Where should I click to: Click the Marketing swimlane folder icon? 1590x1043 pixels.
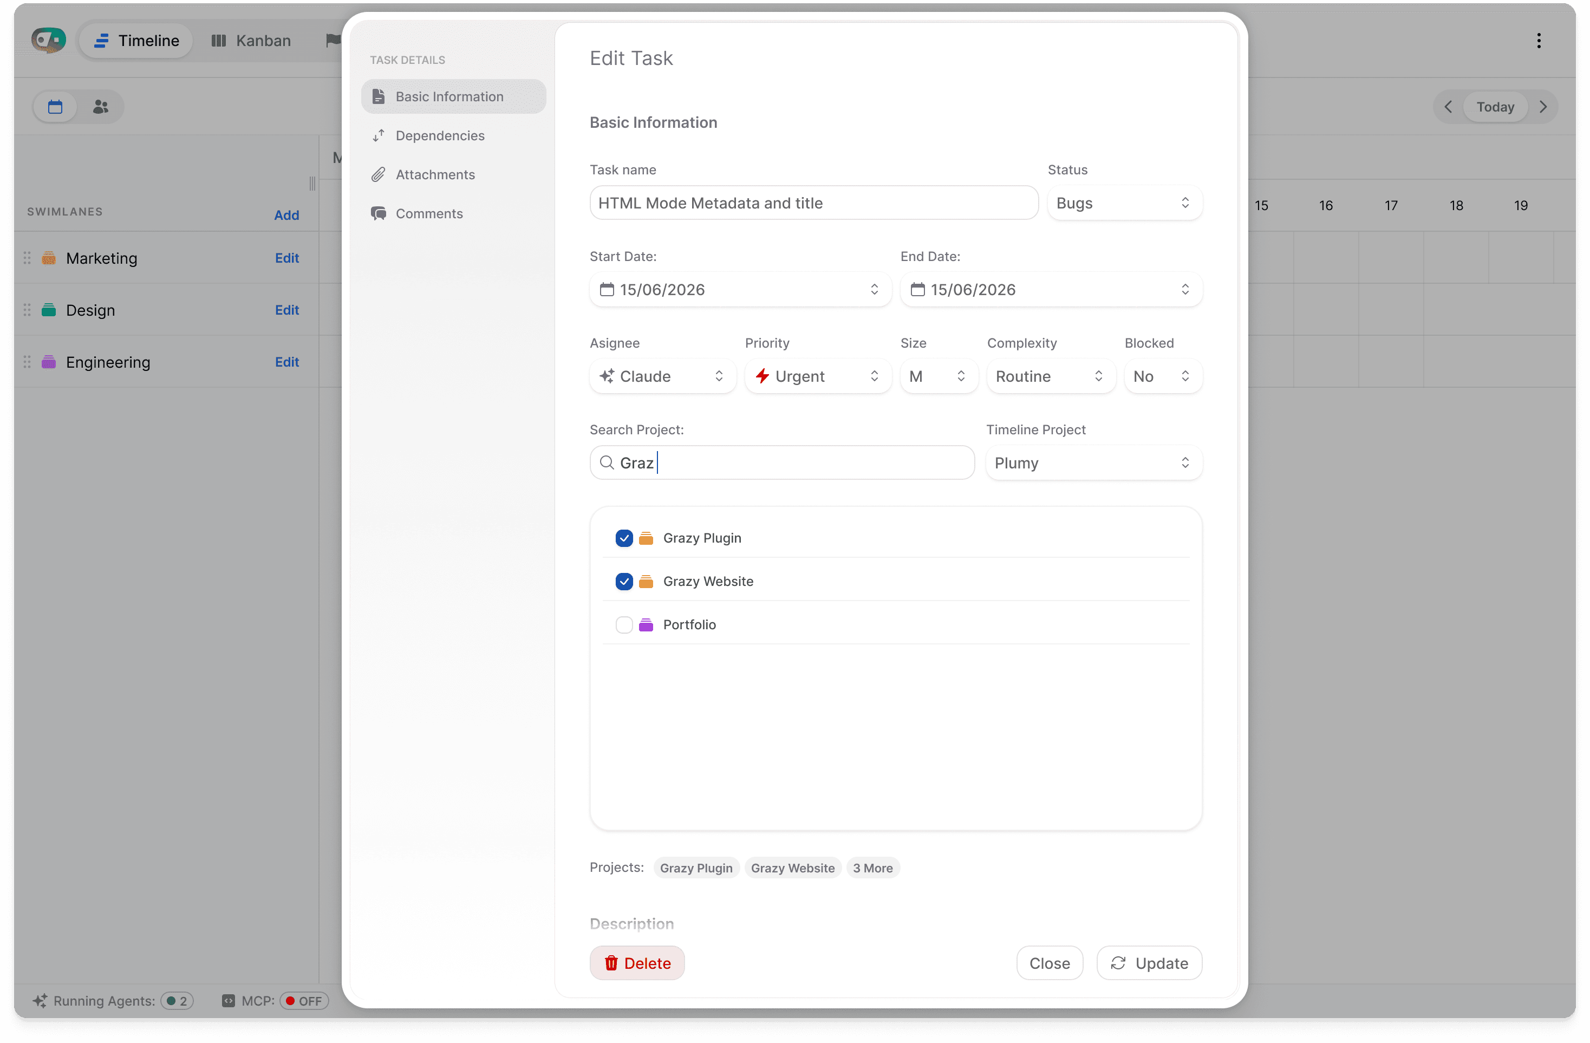click(49, 258)
